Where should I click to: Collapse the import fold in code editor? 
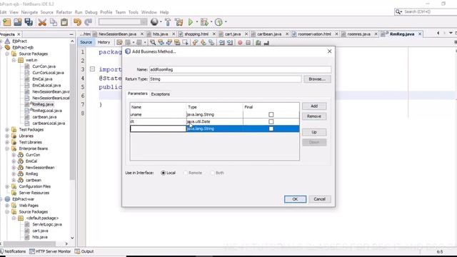click(x=92, y=69)
